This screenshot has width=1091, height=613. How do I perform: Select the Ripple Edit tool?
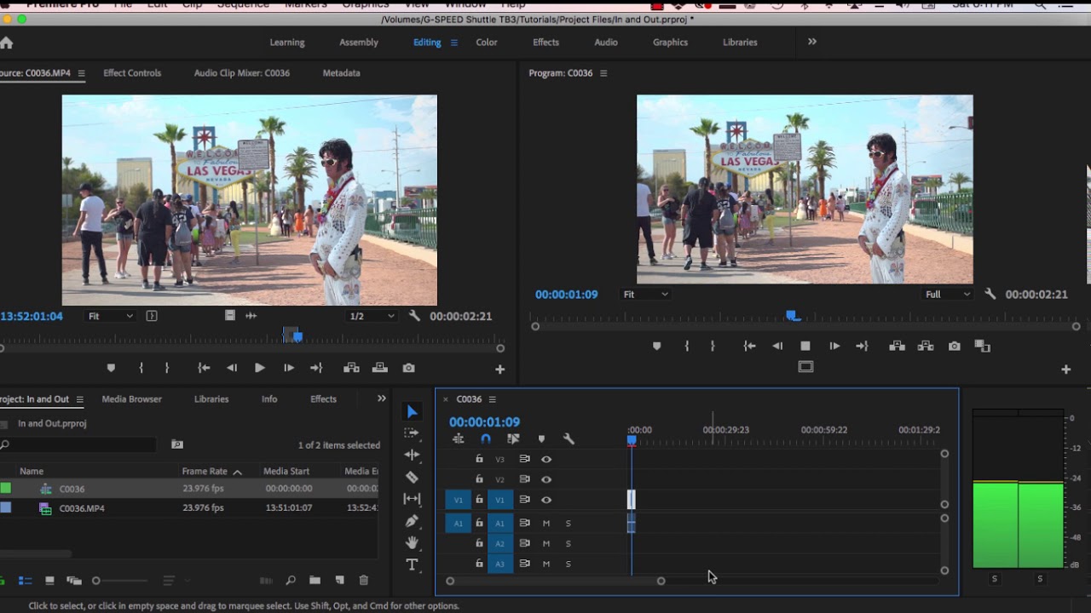(x=412, y=455)
